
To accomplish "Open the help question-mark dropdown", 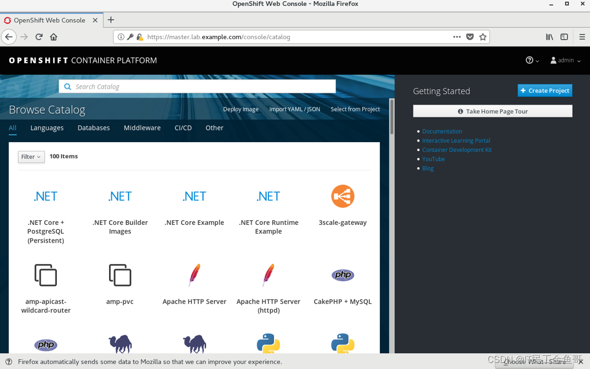I will [x=532, y=60].
